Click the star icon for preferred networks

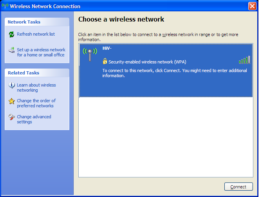pos(11,101)
